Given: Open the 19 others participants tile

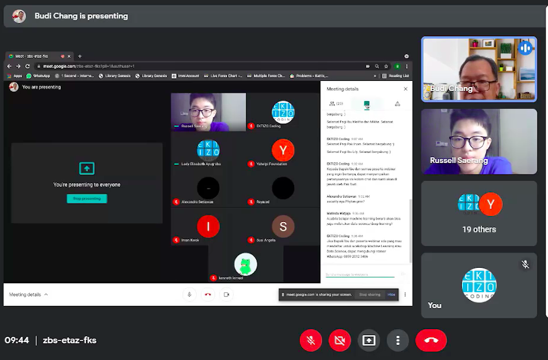Looking at the screenshot, I should [479, 213].
